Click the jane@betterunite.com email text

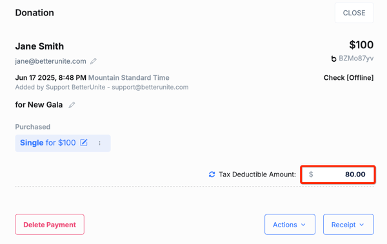tap(50, 61)
